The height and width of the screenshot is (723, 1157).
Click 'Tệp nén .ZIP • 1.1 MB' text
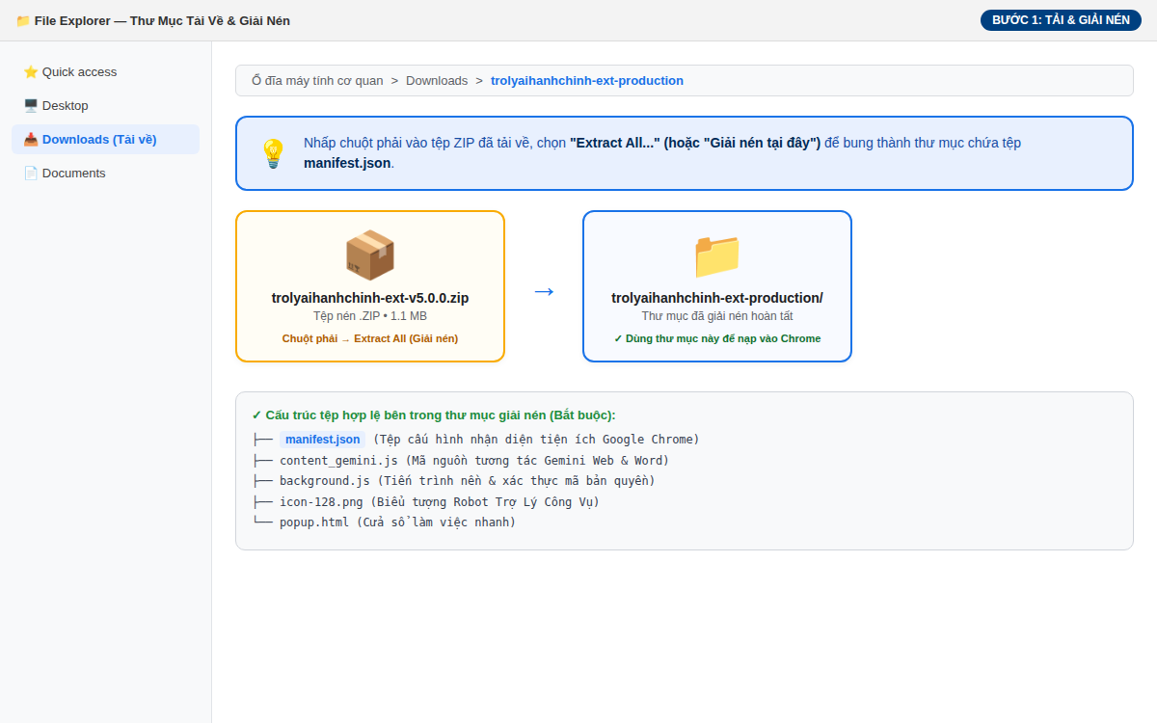pos(370,316)
